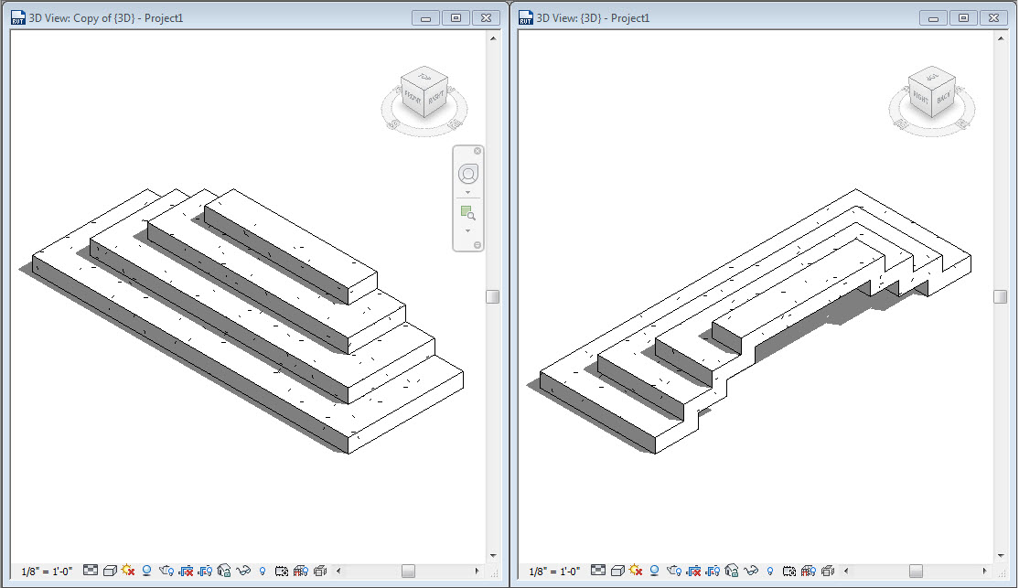Close the navigation bar
1019x588 pixels.
[477, 151]
